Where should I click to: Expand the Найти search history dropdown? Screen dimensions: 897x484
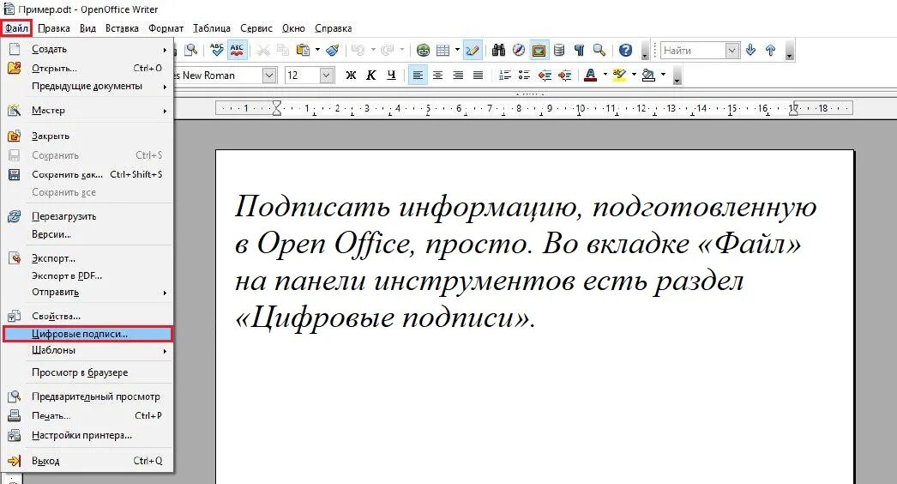tap(732, 51)
